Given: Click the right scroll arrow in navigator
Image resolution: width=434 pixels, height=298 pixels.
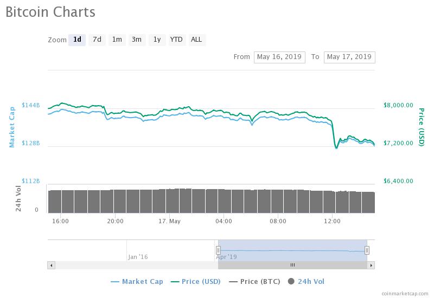Looking at the screenshot, I should 371,265.
